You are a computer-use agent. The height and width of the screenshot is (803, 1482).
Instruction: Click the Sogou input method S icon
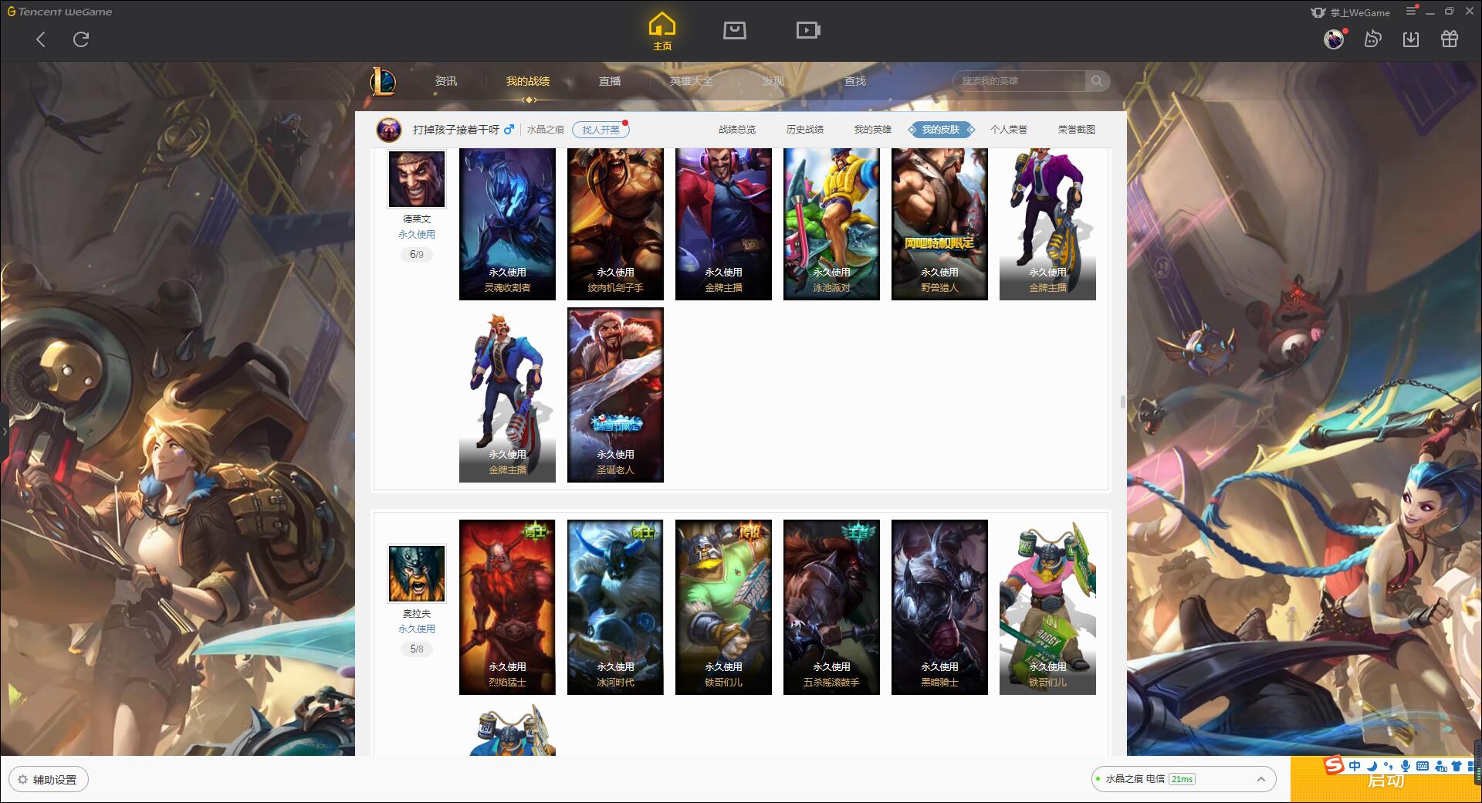[x=1334, y=765]
